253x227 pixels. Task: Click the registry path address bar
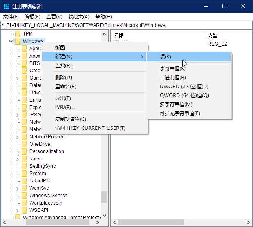coord(126,25)
